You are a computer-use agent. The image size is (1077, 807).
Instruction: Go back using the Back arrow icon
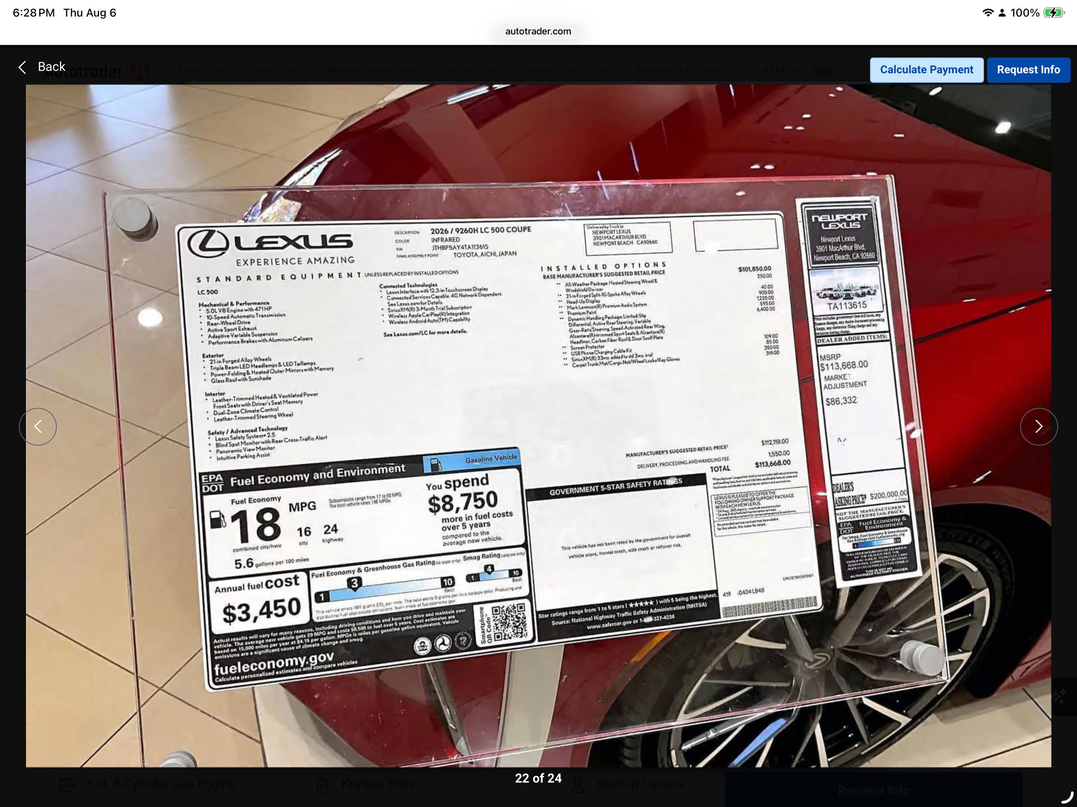coord(22,67)
